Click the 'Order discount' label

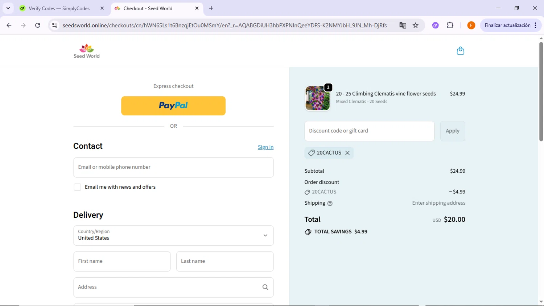(x=322, y=182)
